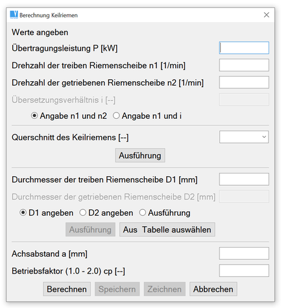This screenshot has width=281, height=308.
Task: Click the Zeichnen button
Action: 164,289
